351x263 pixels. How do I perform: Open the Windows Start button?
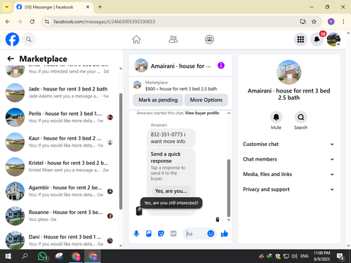(x=8, y=256)
